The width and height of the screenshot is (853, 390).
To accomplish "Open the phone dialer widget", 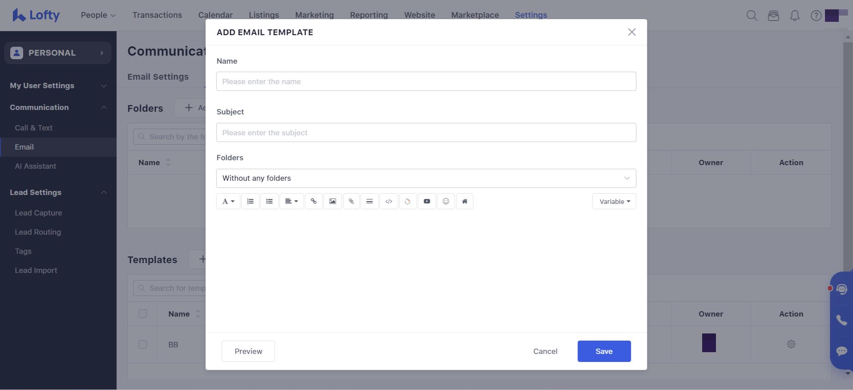I will click(842, 320).
